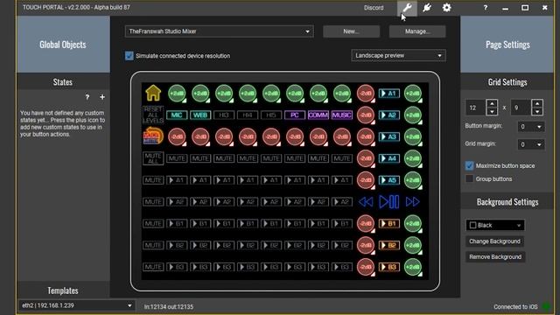Viewport: 560px width, 315px height.
Task: Increase grid columns with up stepper of 12
Action: pos(492,104)
